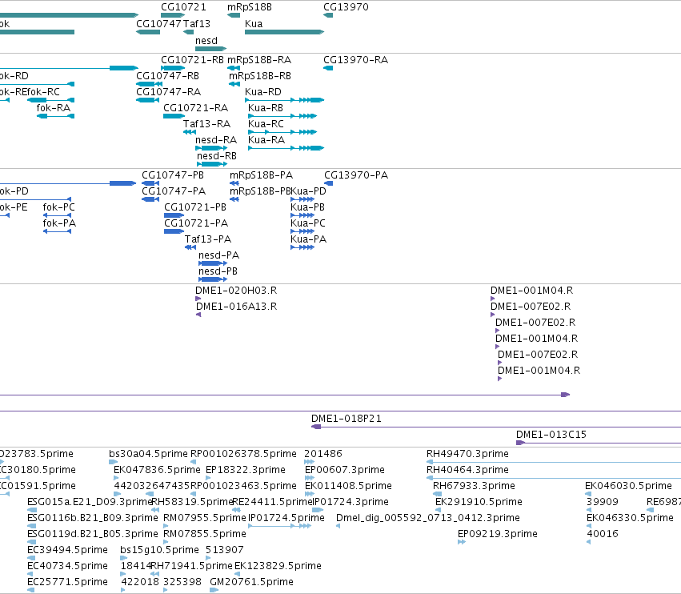
Task: Click the fok-RA transcript label
Action: pyautogui.click(x=54, y=108)
